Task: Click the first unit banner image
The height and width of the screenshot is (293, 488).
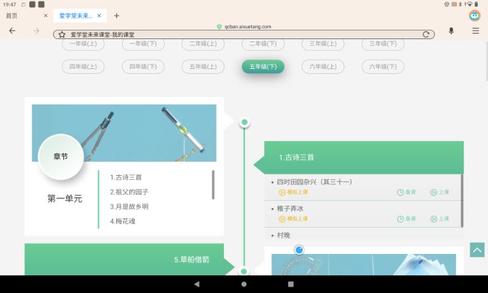Action: 124,133
